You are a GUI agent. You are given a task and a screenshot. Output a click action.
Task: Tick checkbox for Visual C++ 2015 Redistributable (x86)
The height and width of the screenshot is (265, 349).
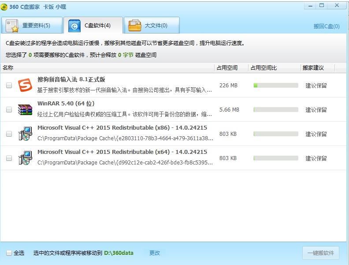(x=9, y=134)
